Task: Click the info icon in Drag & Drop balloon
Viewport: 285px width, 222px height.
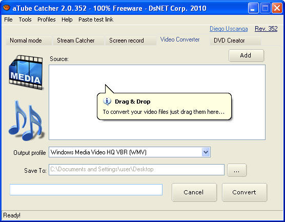Action: (x=107, y=102)
